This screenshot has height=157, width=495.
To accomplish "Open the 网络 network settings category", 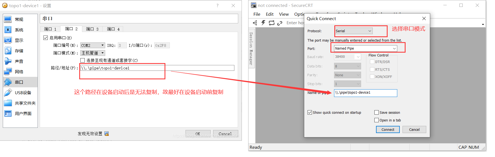I will pos(19,72).
